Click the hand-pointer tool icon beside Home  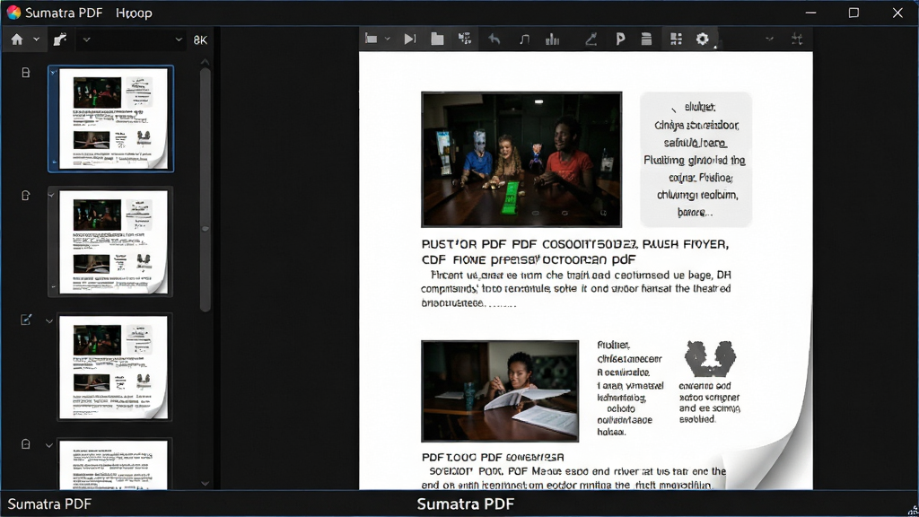tap(60, 39)
